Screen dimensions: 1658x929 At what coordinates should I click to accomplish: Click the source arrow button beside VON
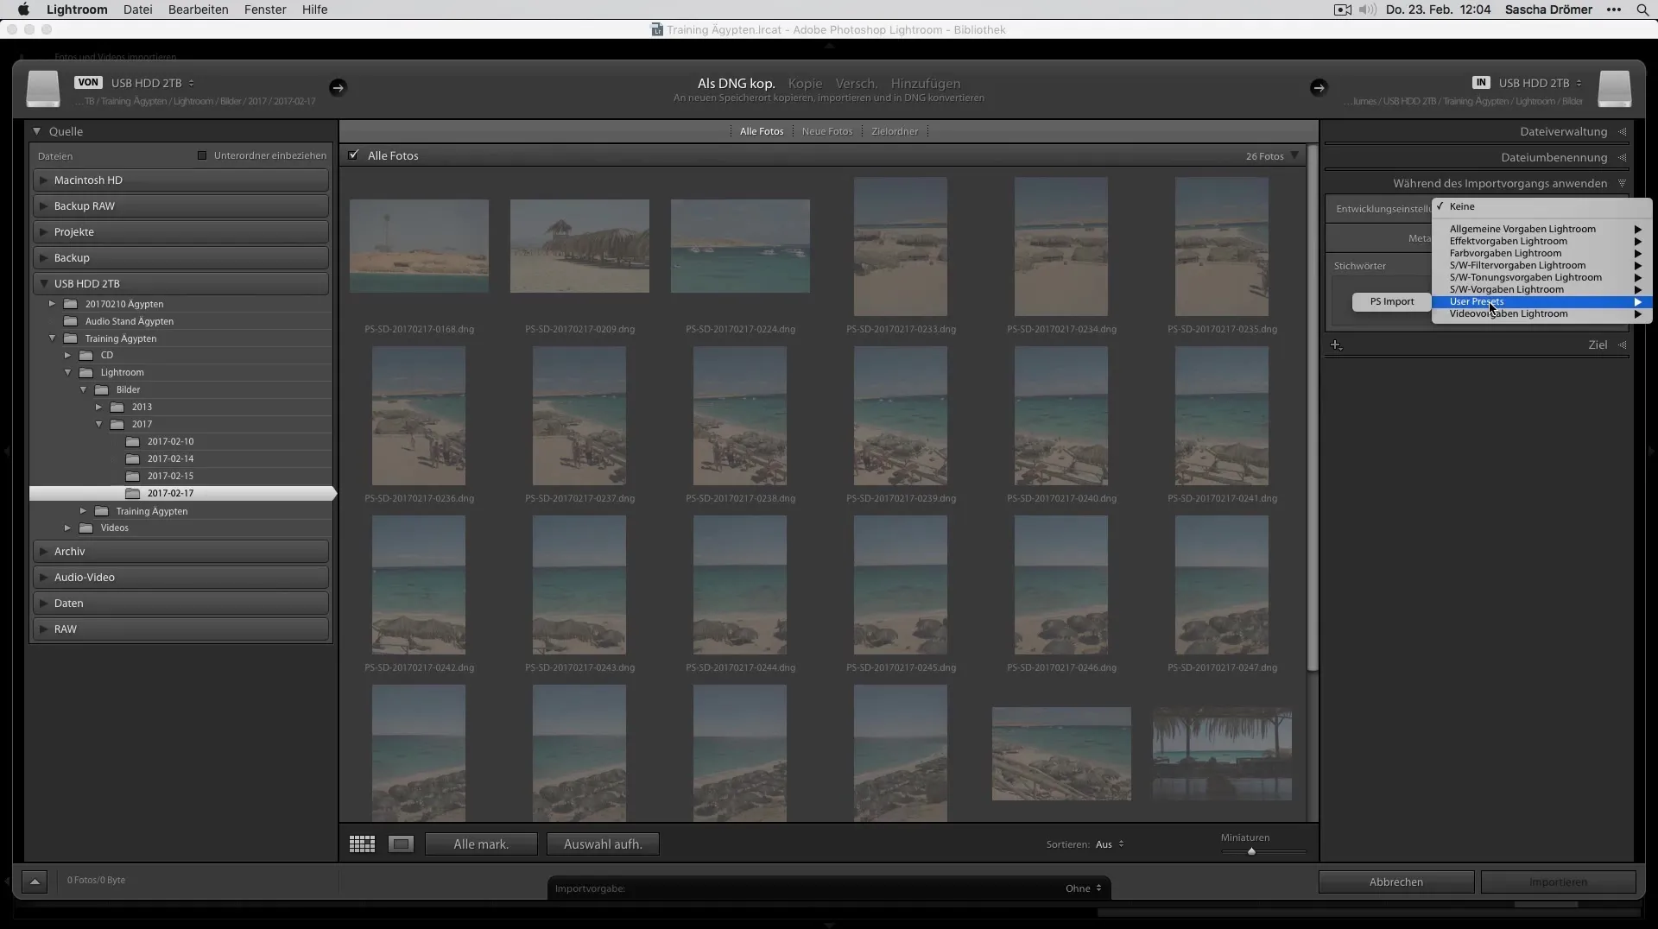pyautogui.click(x=338, y=87)
